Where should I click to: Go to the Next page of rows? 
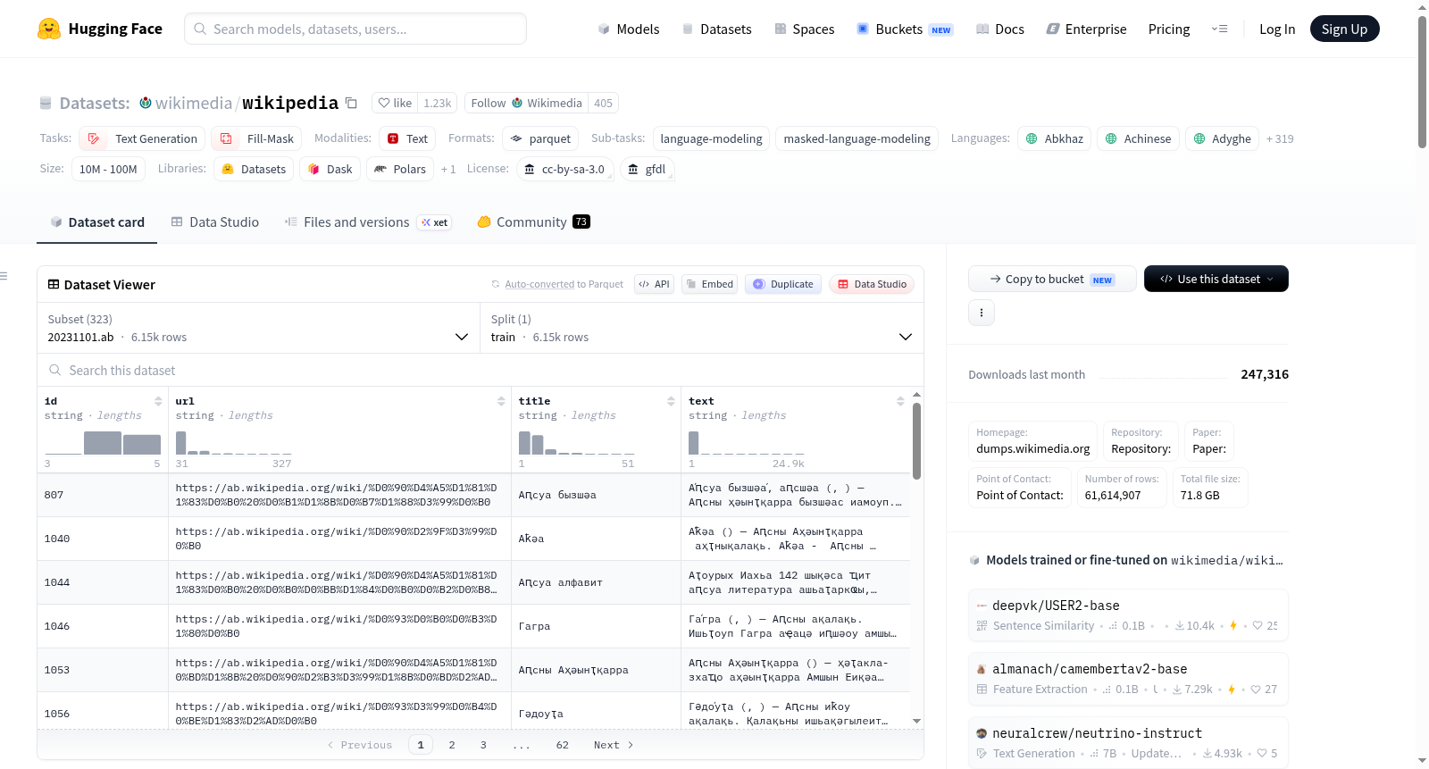click(614, 745)
